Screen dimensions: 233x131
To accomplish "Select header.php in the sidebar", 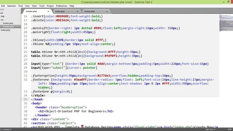I will coord(8,27).
